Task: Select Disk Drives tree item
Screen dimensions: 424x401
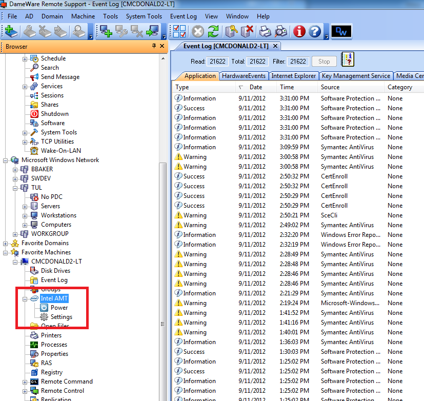Action: tap(55, 271)
